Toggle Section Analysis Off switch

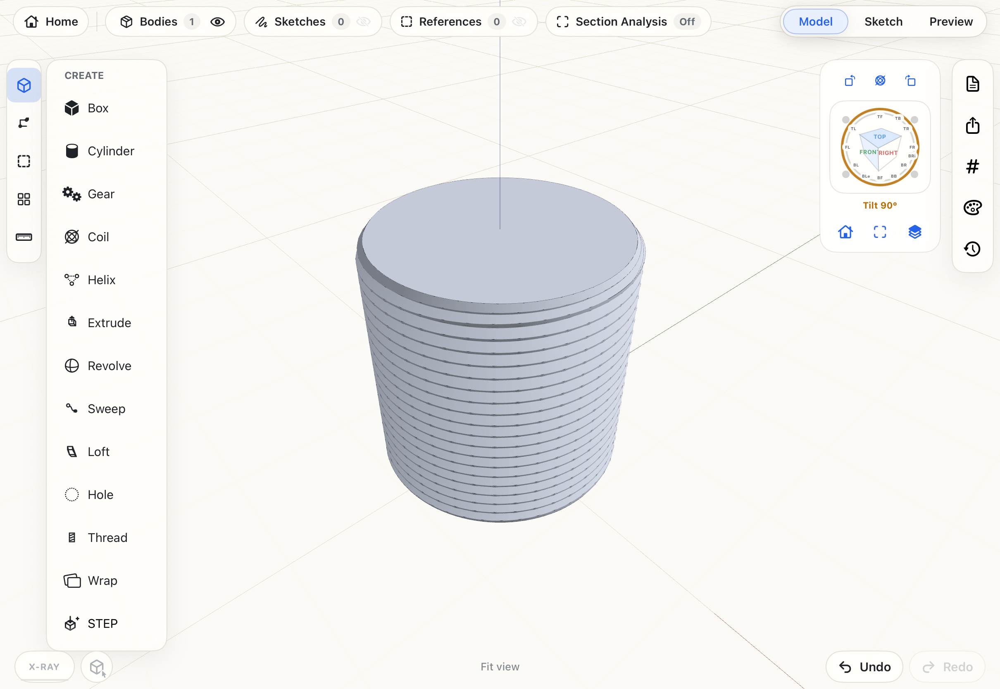[686, 21]
